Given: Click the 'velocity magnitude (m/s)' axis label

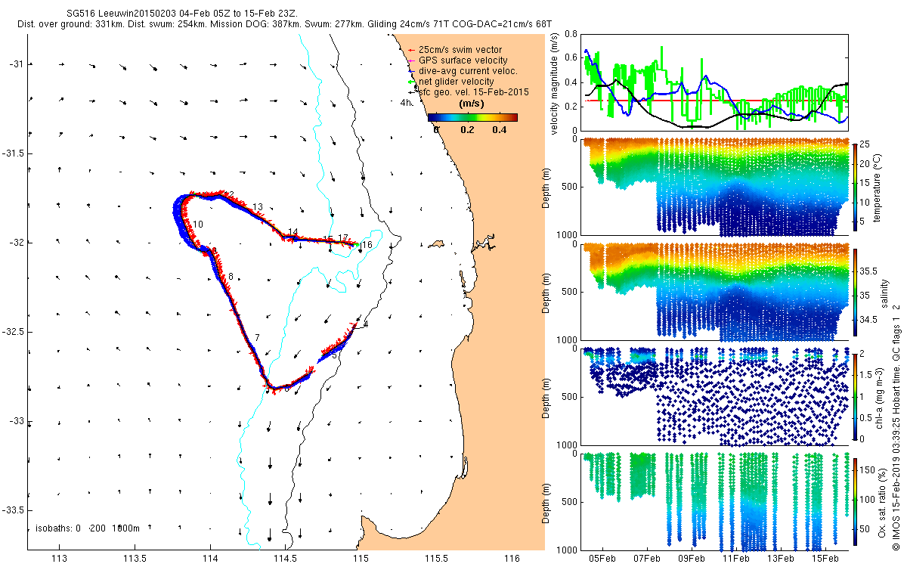Looking at the screenshot, I should (555, 83).
